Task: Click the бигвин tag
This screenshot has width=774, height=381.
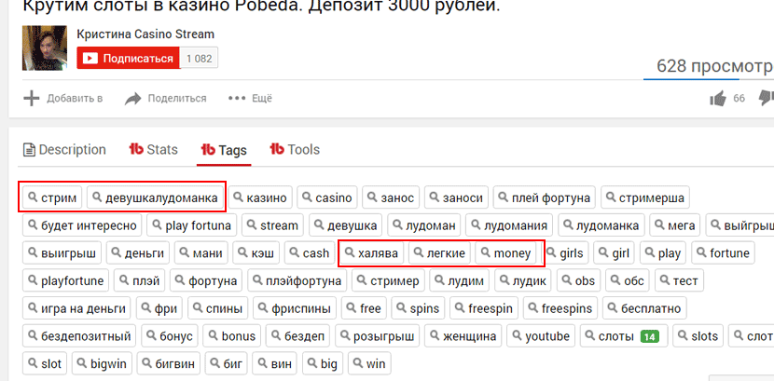Action: tap(169, 363)
